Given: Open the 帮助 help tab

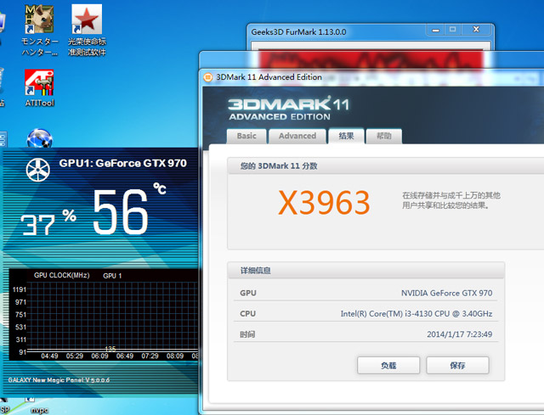Looking at the screenshot, I should point(383,136).
